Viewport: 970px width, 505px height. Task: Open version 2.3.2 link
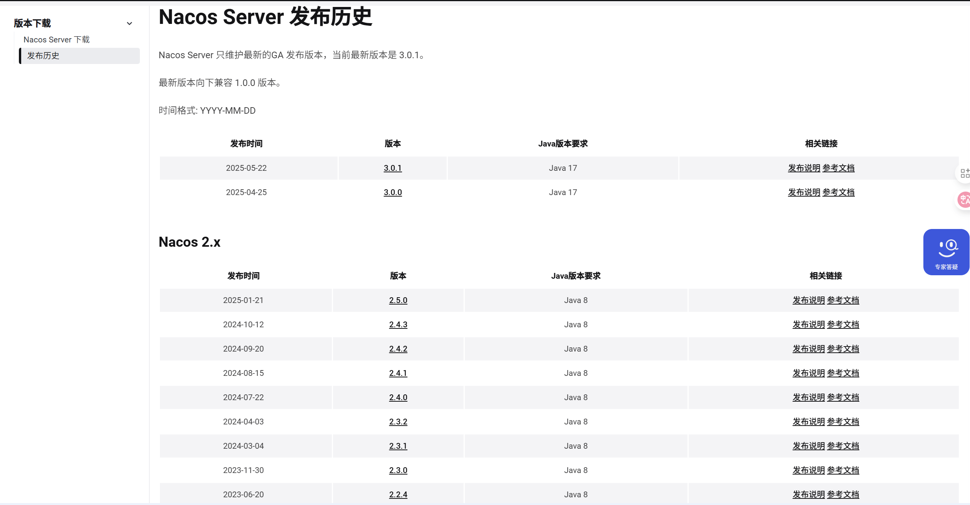pos(398,422)
